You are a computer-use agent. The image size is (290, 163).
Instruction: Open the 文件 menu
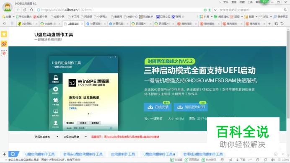click(x=226, y=2)
